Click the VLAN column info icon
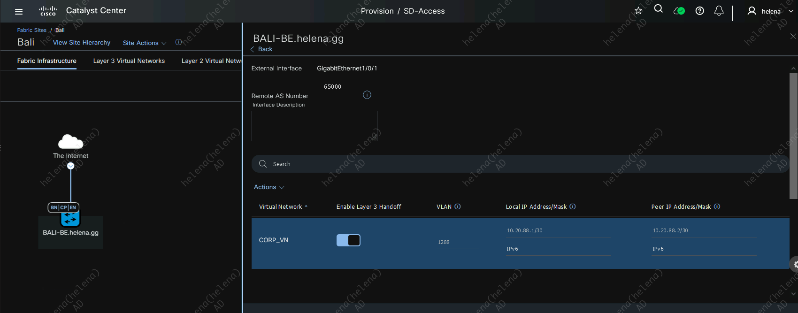This screenshot has width=798, height=313. pos(458,206)
